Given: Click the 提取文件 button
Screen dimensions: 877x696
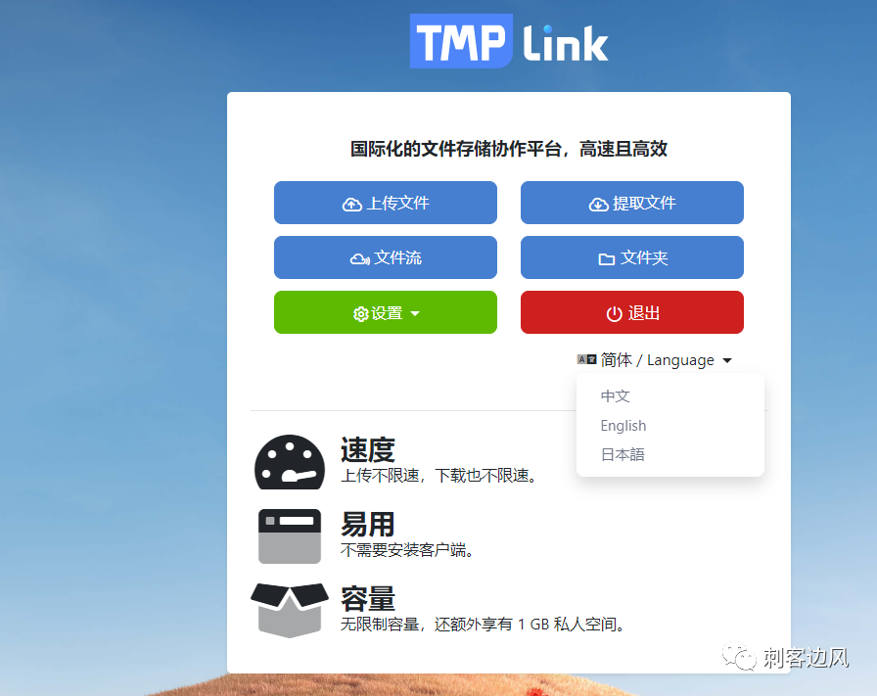Looking at the screenshot, I should click(x=632, y=203).
